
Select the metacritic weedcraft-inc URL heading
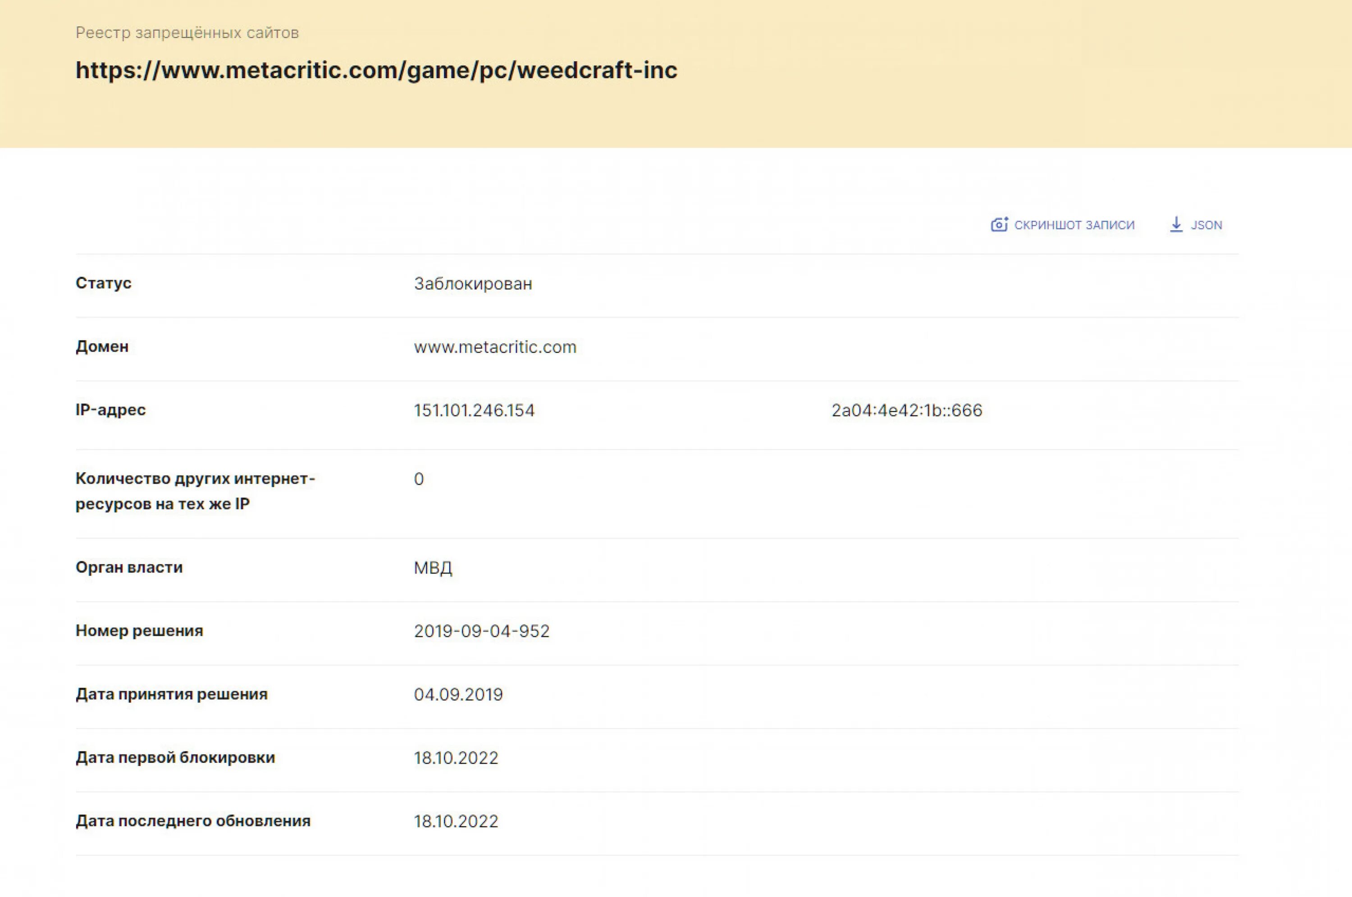[376, 70]
